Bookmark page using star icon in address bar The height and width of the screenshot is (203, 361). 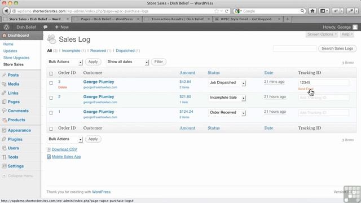217,11
